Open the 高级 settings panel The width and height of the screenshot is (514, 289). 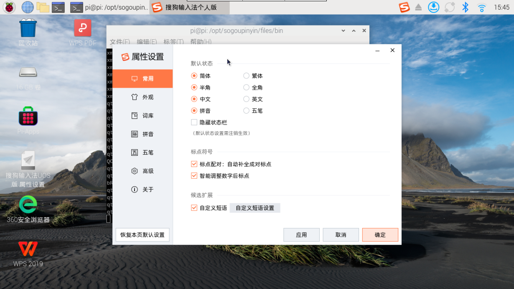145,171
